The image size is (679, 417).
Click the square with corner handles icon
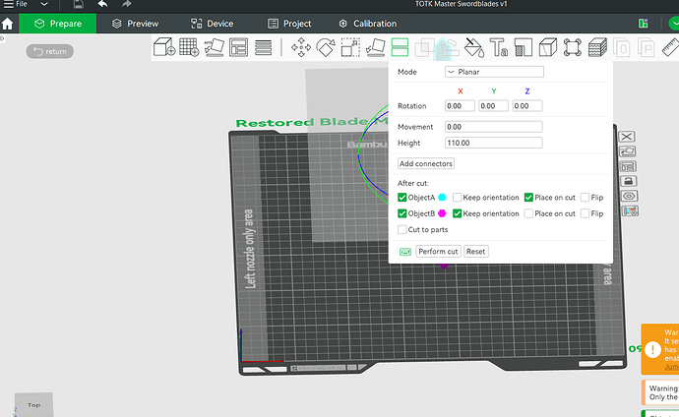tap(573, 47)
